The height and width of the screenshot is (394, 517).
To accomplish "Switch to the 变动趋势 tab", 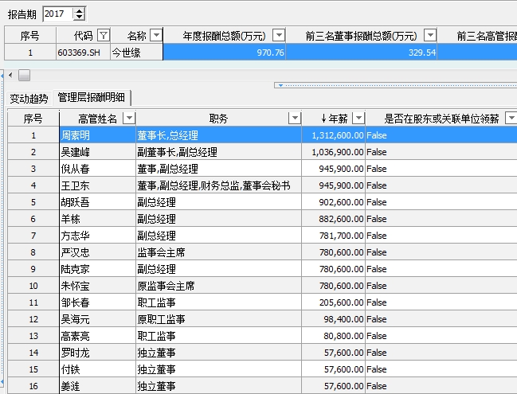I will pos(29,98).
